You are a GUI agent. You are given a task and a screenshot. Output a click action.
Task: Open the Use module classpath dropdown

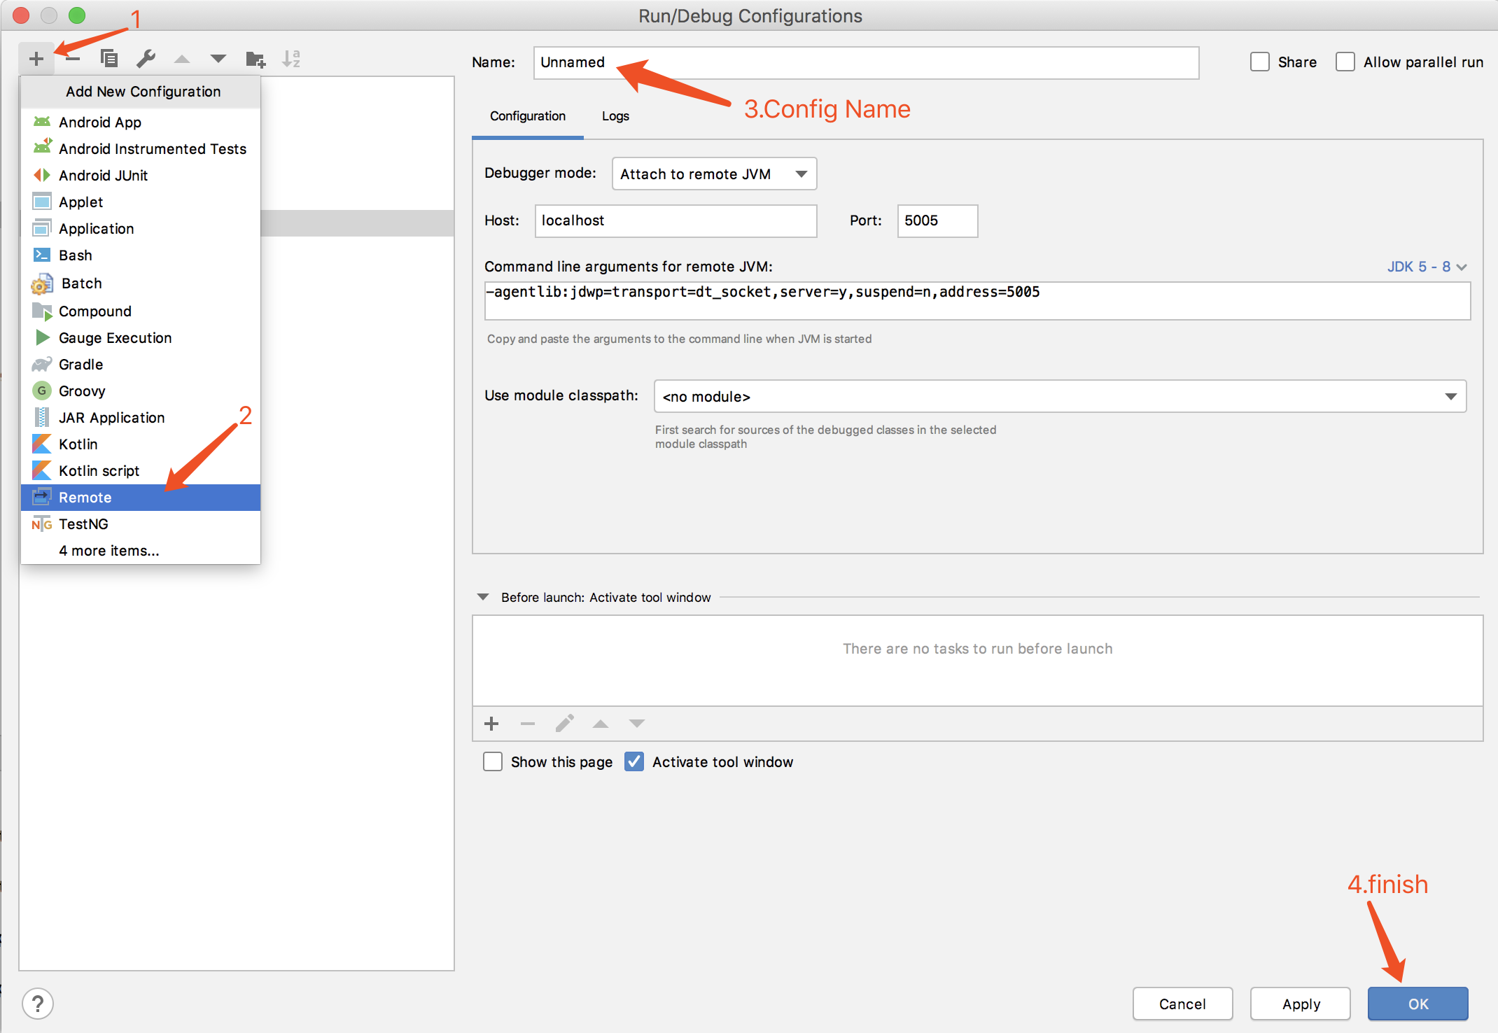coord(1060,397)
